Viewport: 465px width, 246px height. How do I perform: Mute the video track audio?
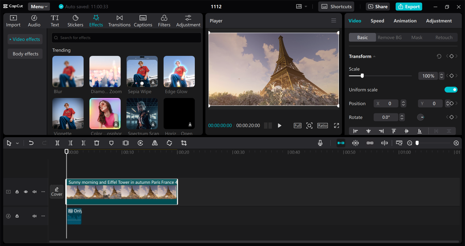click(x=35, y=192)
